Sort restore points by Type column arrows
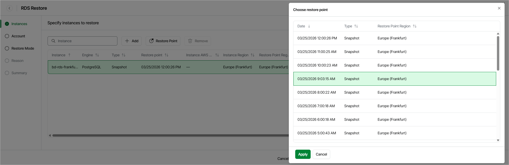 [356, 26]
